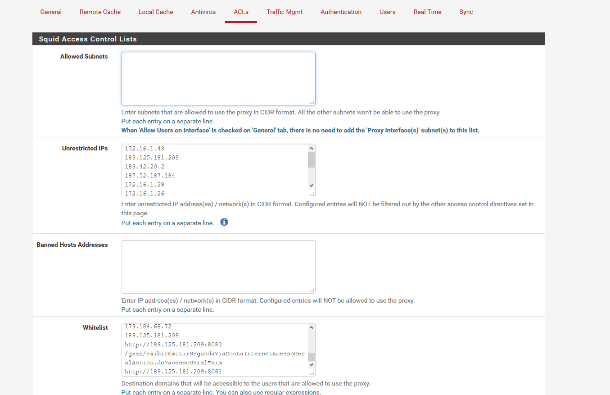Click scroll-down arrow in Whitelist box

[311, 365]
